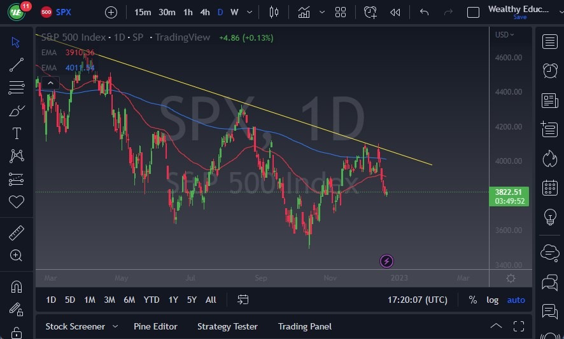Expand the time interval dropdown arrow
The image size is (564, 339).
coord(249,12)
